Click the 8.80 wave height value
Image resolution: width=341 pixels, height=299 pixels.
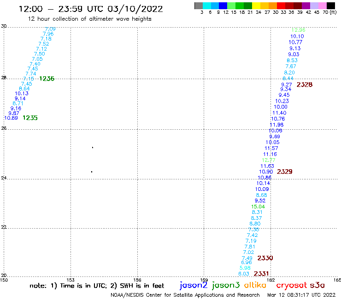(x=255, y=224)
